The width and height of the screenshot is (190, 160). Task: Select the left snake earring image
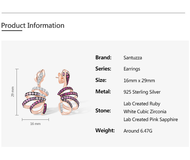pyautogui.click(x=35, y=92)
